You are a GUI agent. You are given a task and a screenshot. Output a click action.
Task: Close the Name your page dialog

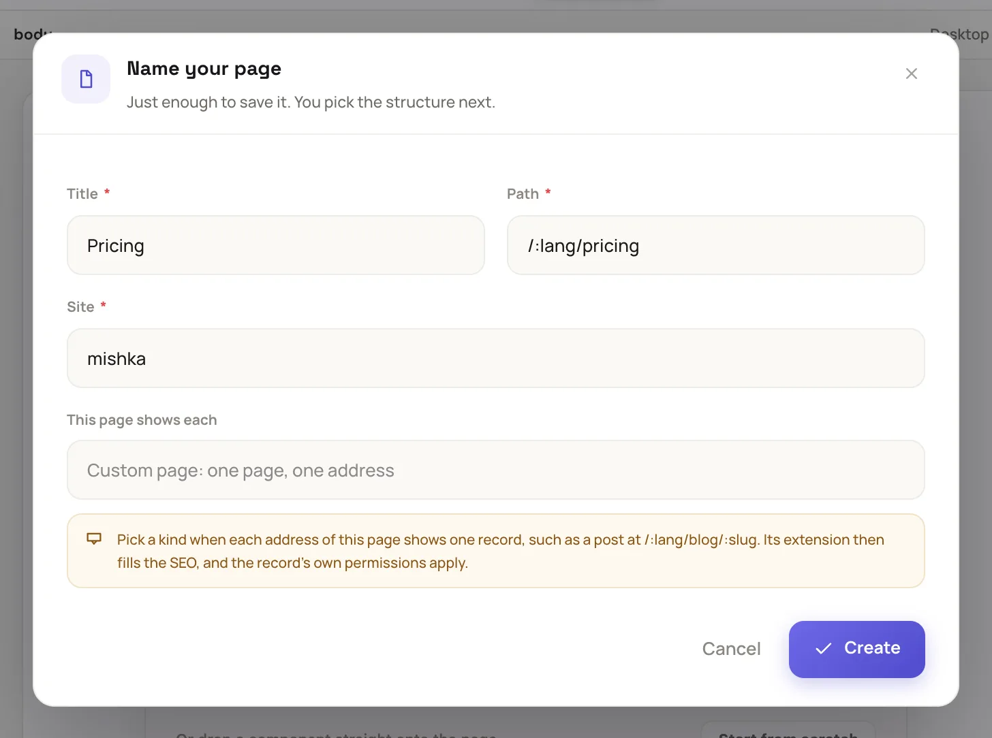click(911, 74)
